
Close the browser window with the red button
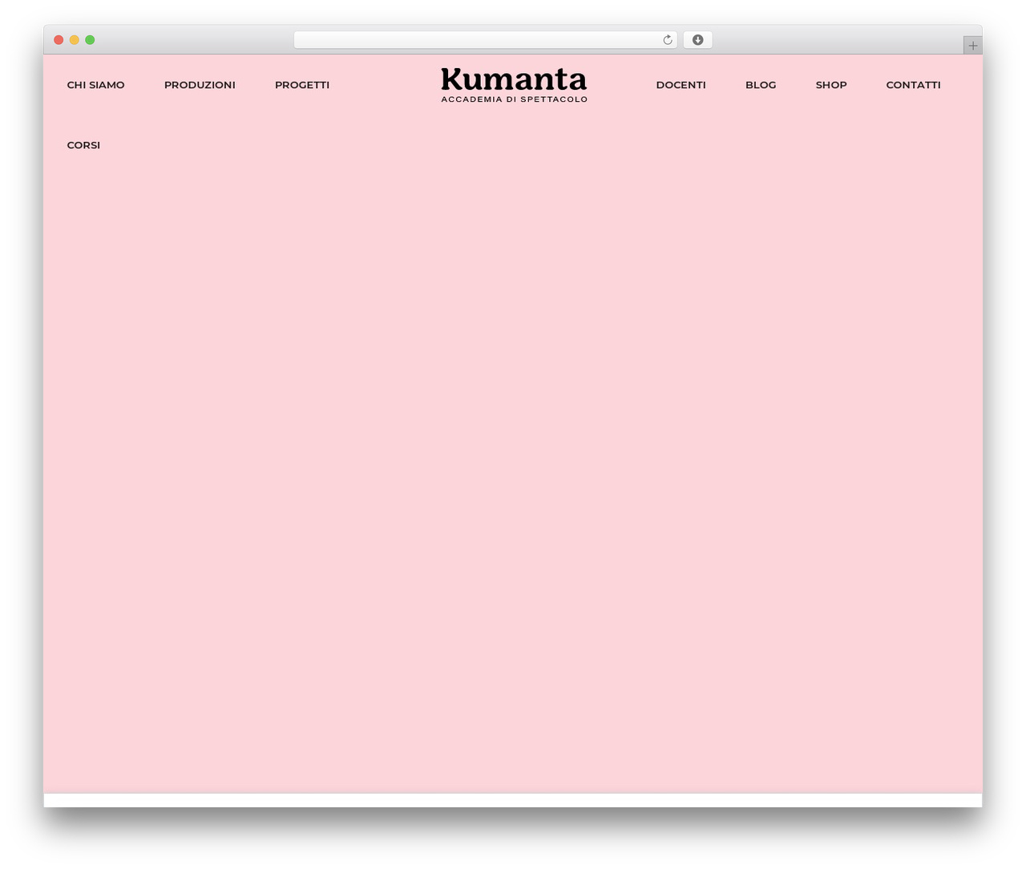(59, 40)
